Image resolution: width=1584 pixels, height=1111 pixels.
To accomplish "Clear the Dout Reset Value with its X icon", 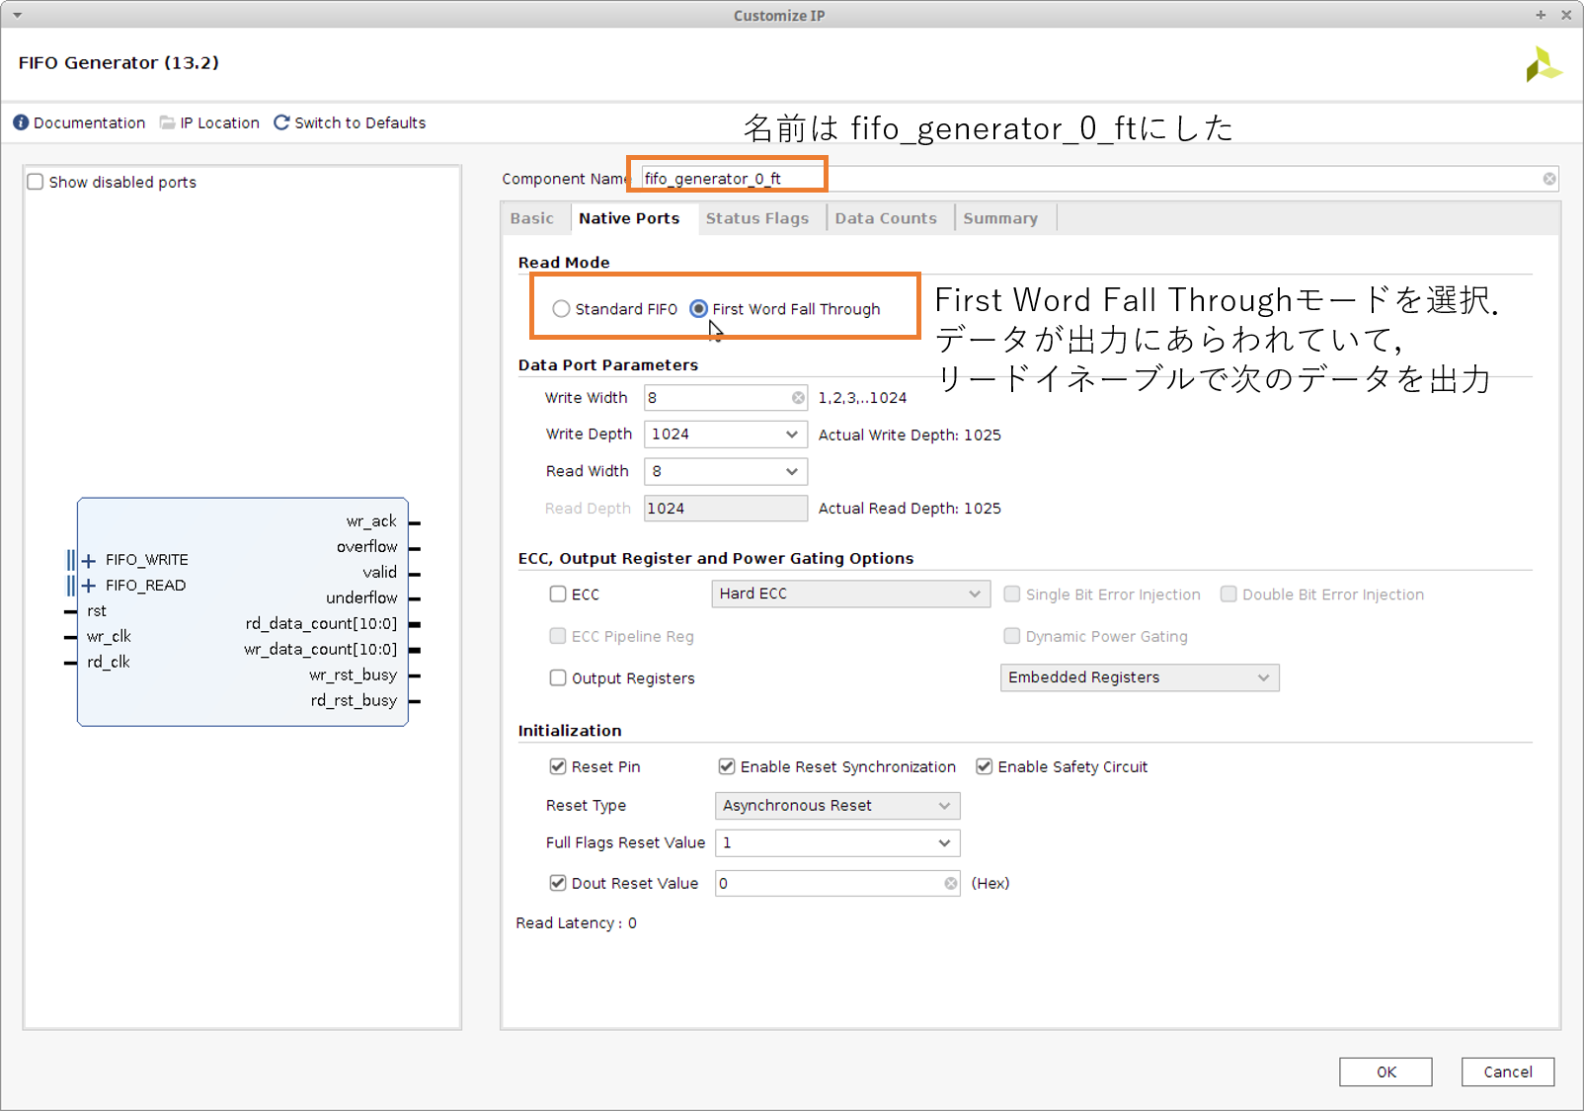I will pos(950,884).
